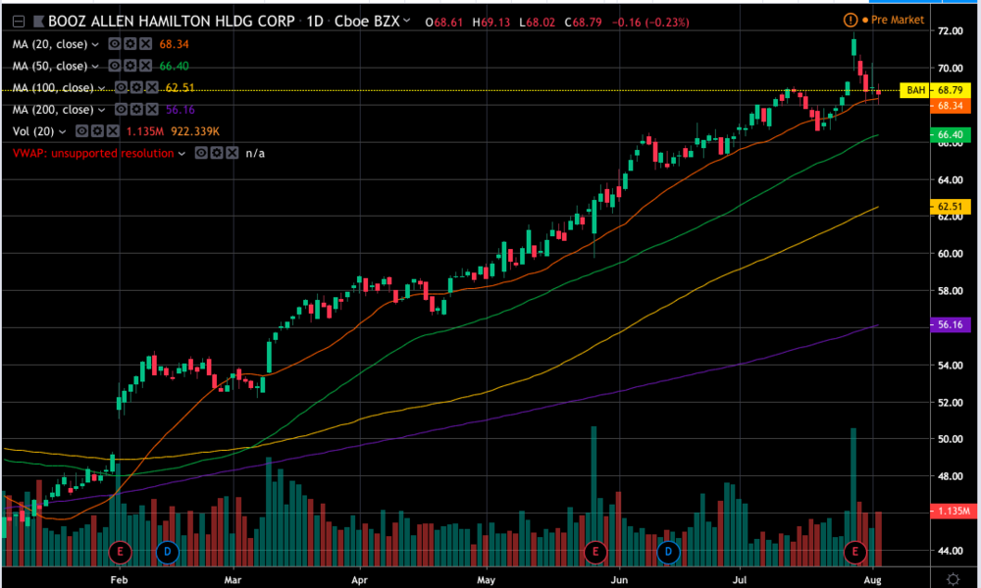Delete the VWAP indicator

pyautogui.click(x=231, y=153)
